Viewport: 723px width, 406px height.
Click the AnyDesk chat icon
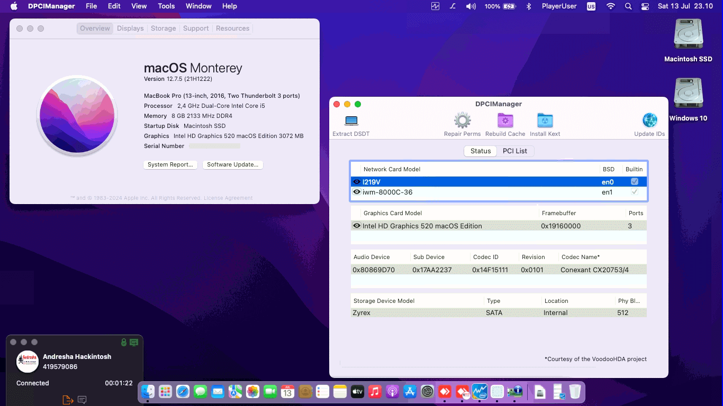pyautogui.click(x=82, y=400)
